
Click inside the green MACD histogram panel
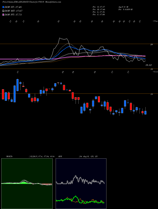point(27,184)
